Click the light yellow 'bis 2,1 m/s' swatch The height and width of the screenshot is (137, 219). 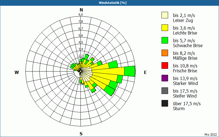165,15
